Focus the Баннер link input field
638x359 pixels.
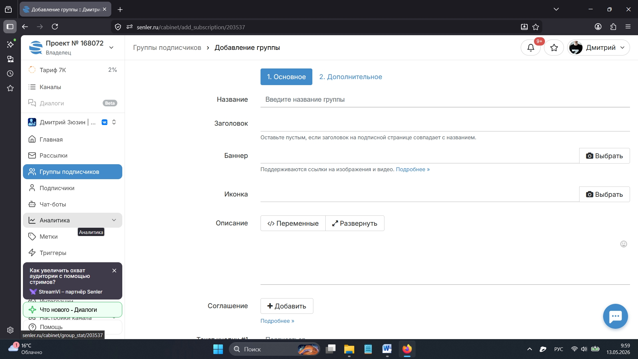[x=419, y=156]
